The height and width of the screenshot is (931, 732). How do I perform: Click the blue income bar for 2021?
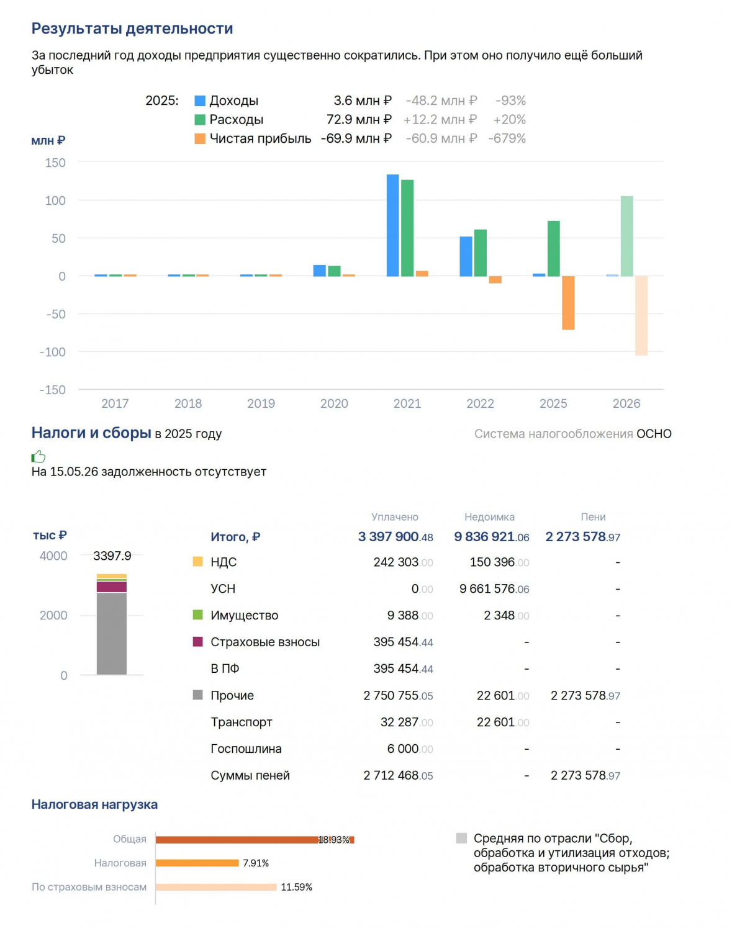coord(392,225)
